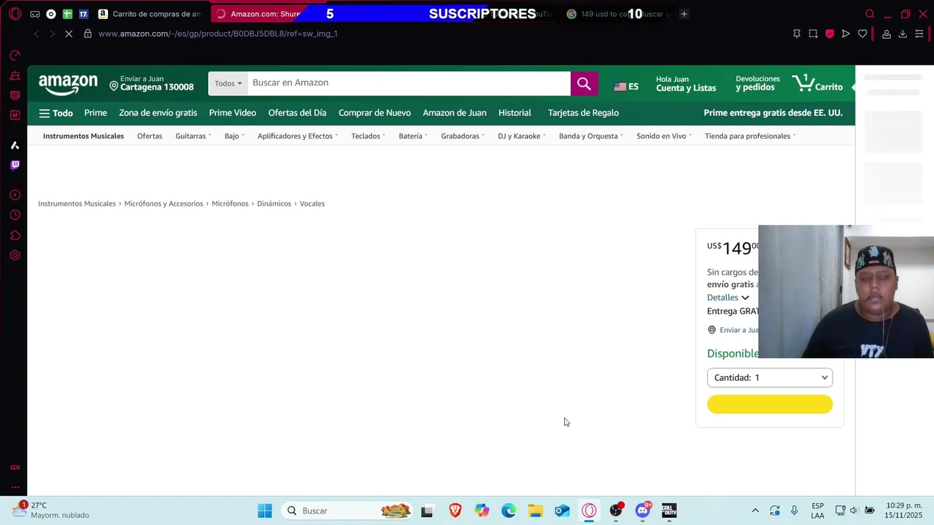
Task: Open the Todo hamburger menu
Action: click(x=56, y=113)
